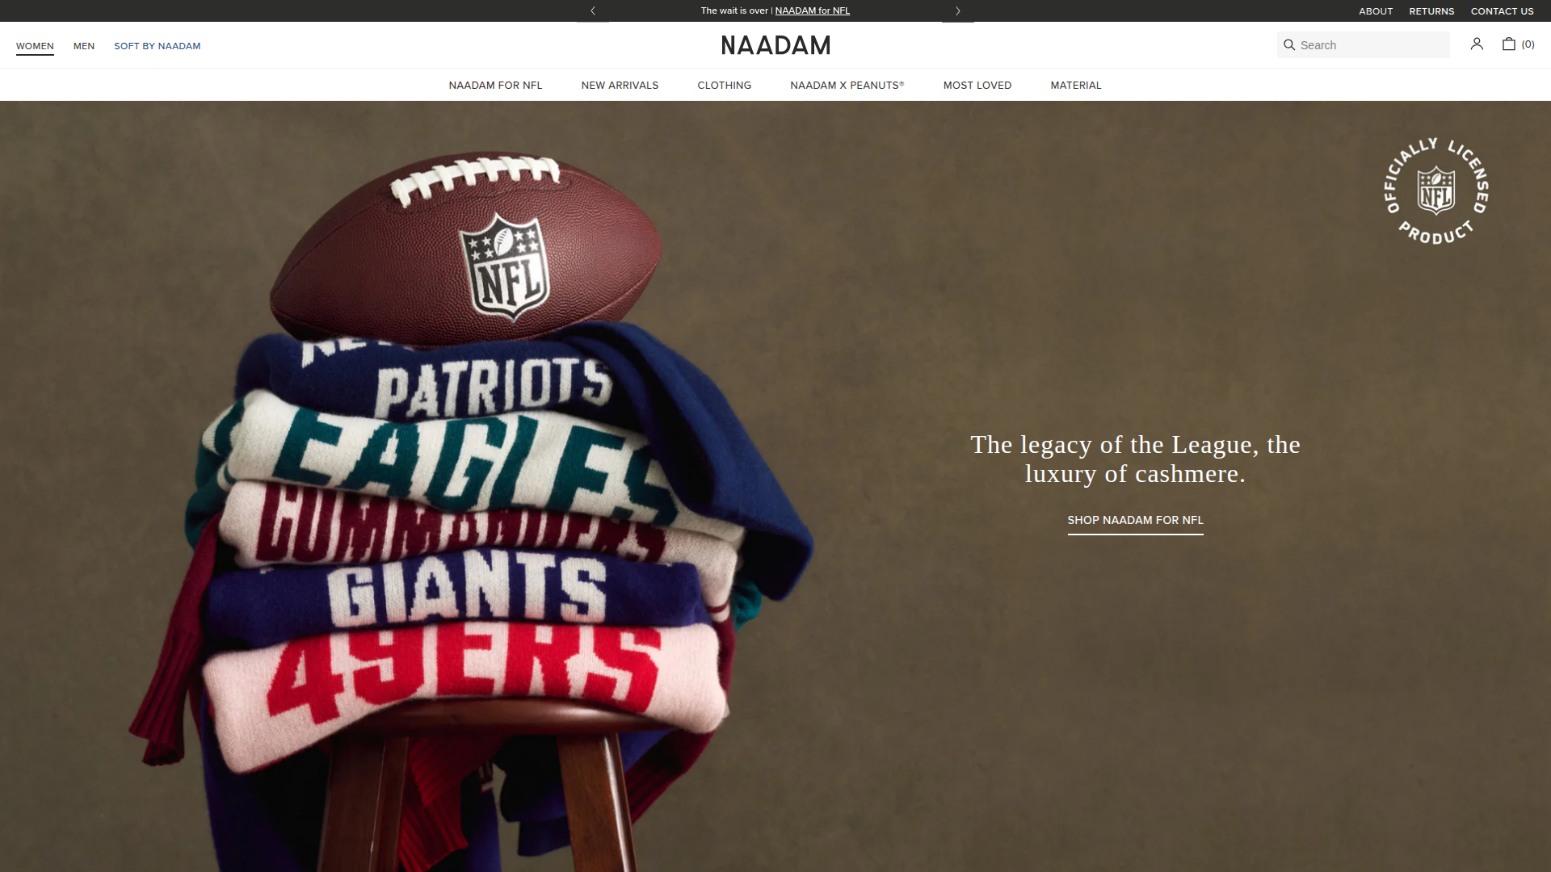This screenshot has height=872, width=1551.
Task: Expand the MATERIAL menu
Action: tap(1076, 86)
